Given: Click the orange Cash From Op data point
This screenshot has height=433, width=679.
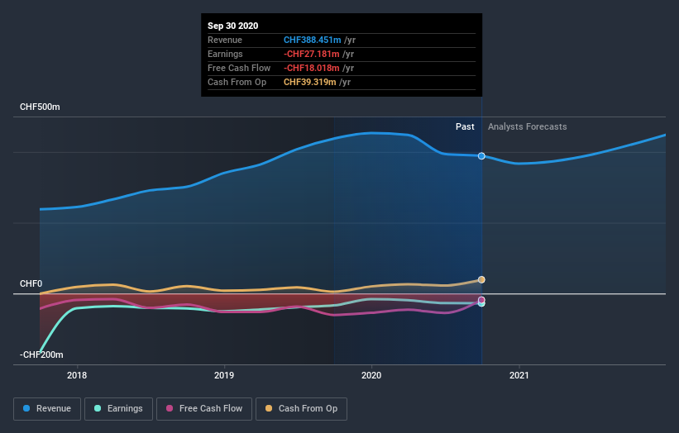Looking at the screenshot, I should tap(481, 279).
